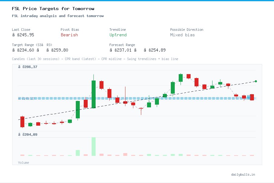
Task: Click the highest green candle near the chart peak
Action: coord(181,78)
